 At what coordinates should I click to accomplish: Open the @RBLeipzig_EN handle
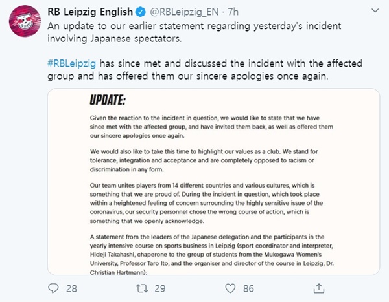184,12
